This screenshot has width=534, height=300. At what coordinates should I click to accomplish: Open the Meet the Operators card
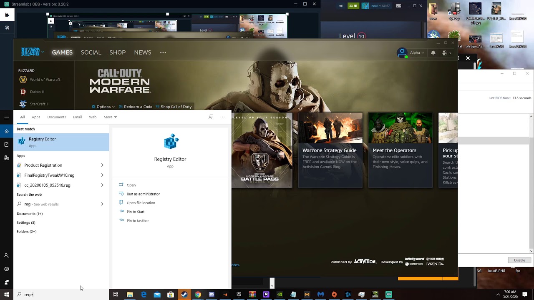(400, 150)
